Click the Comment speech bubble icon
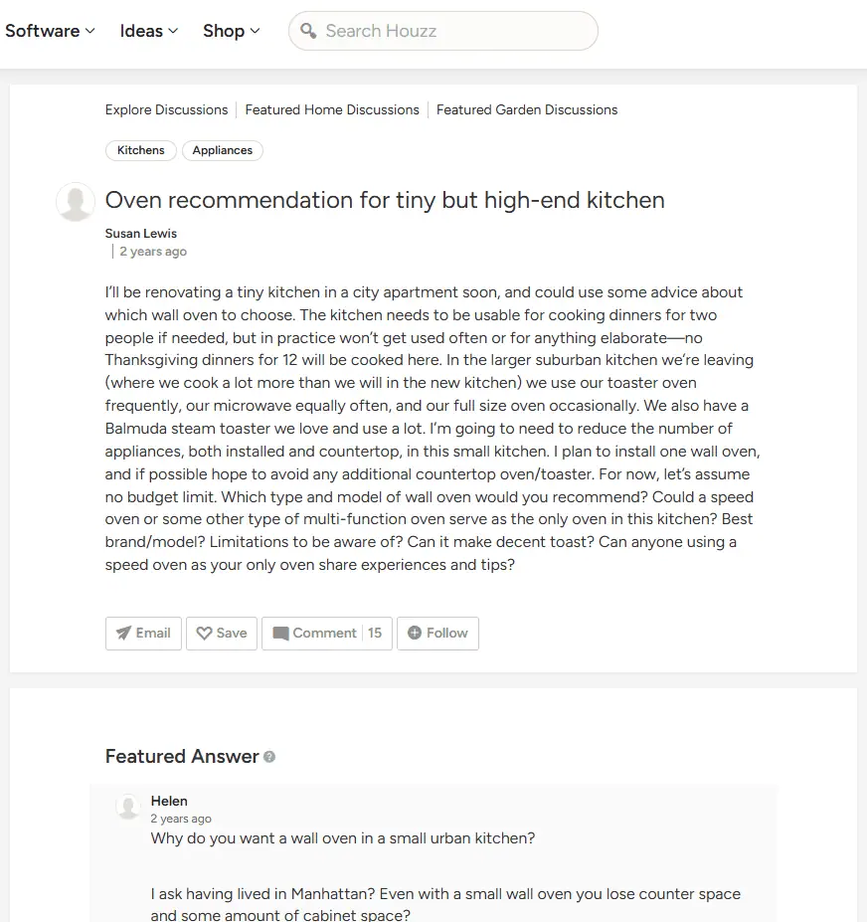The image size is (867, 922). point(280,634)
